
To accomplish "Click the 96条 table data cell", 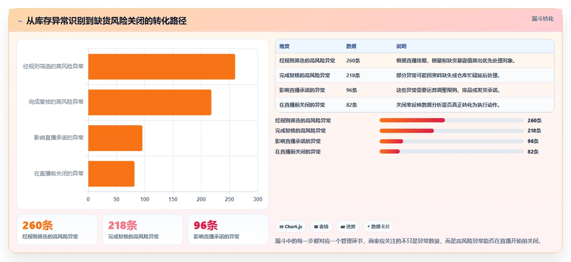I will coord(352,90).
